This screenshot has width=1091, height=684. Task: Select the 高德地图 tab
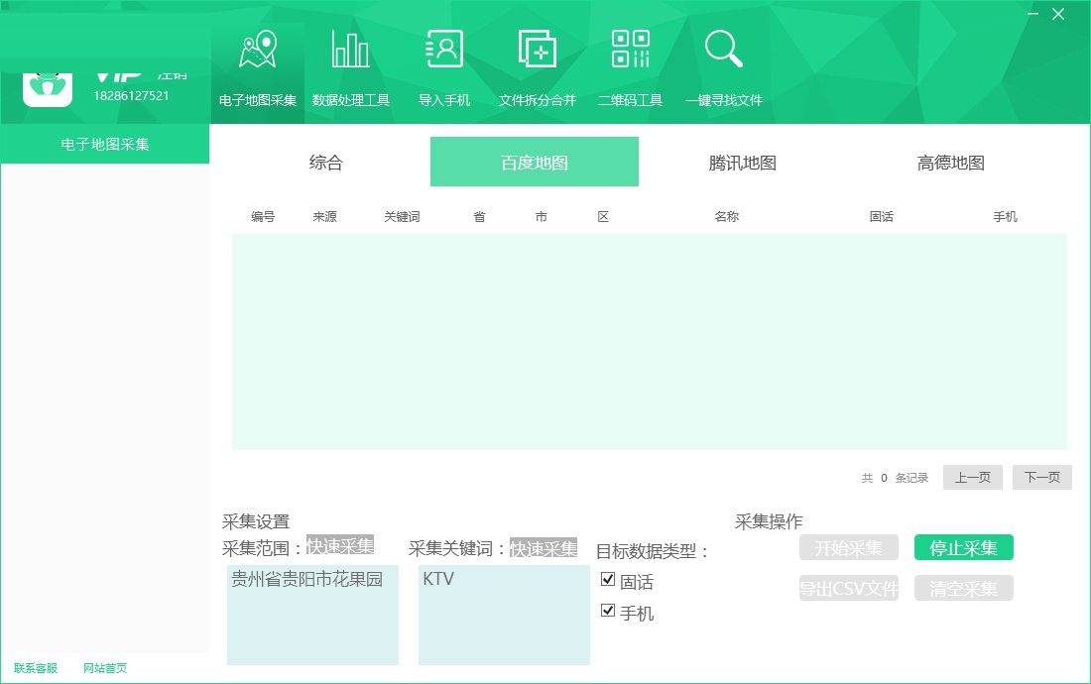948,162
